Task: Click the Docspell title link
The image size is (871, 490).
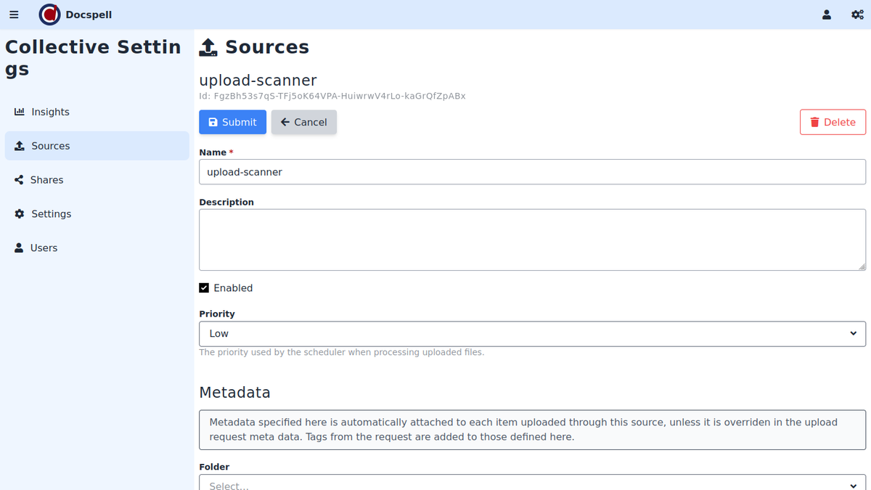Action: pos(89,15)
